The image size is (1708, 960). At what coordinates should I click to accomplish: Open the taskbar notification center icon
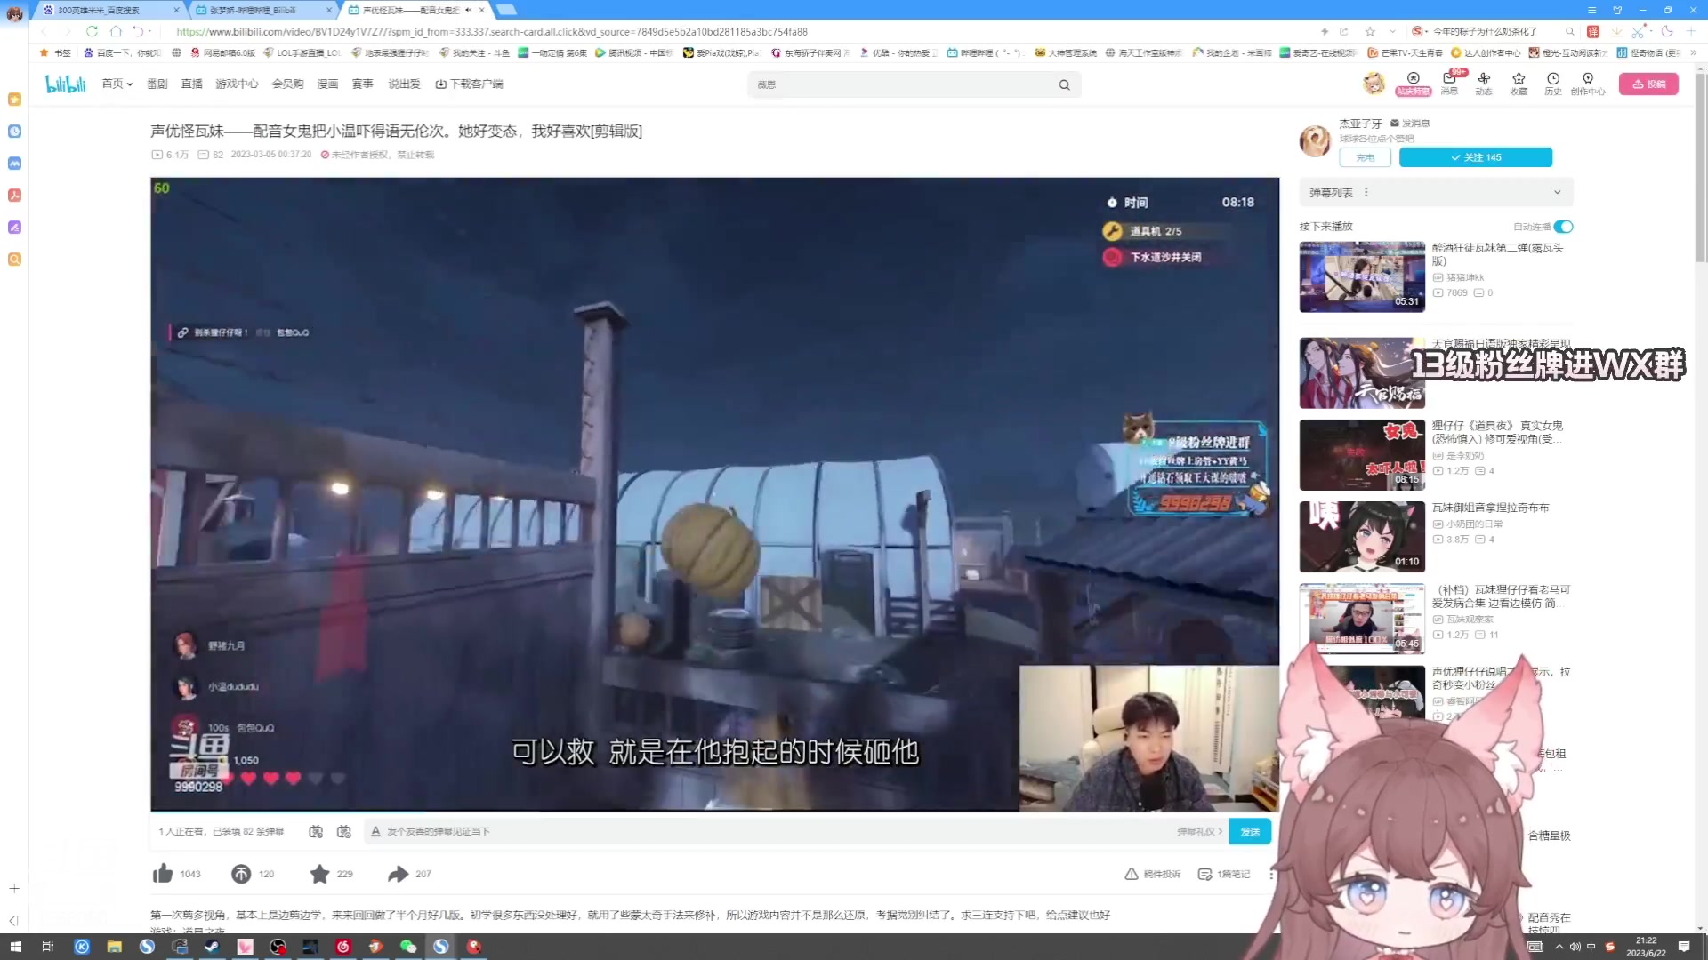(1684, 947)
